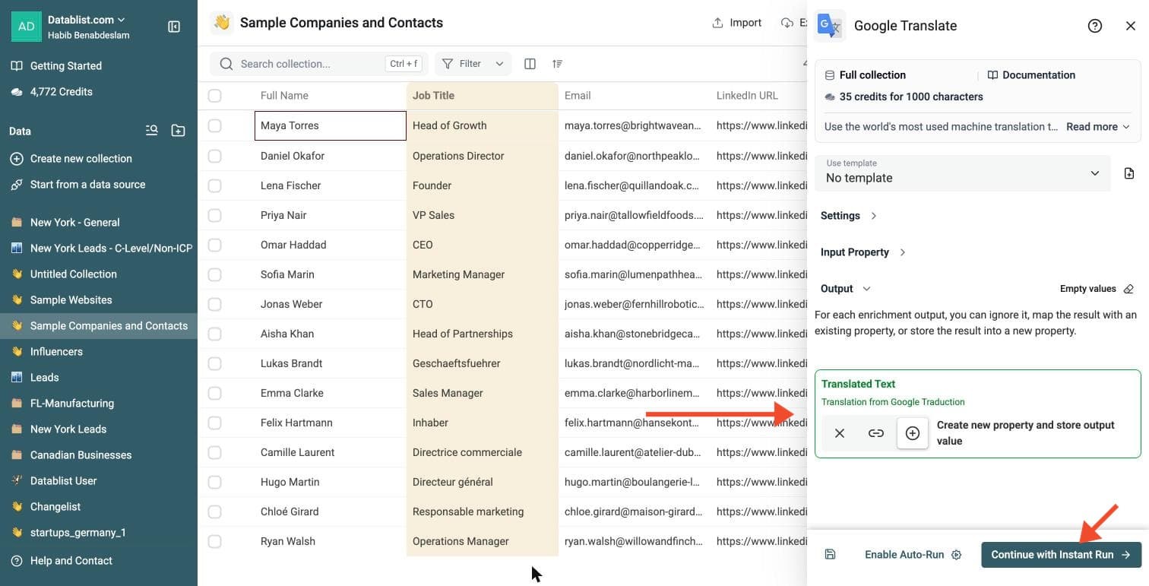Open the Filter dropdown
Screen dimensions: 1149x586
pos(473,64)
